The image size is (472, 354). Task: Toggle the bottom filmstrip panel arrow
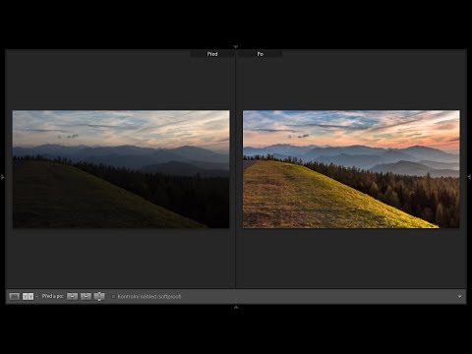[236, 307]
